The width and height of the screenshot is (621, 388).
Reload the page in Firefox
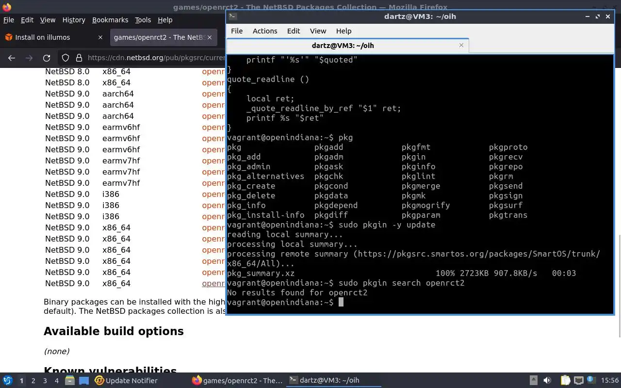[47, 58]
